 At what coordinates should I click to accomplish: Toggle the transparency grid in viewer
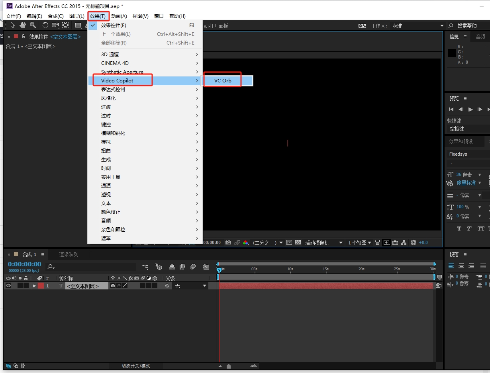point(298,242)
